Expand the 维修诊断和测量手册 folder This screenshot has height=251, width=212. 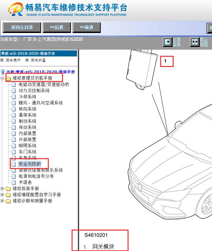pyautogui.click(x=2, y=201)
